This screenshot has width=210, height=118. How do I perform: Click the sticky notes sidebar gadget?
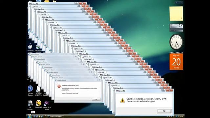click(x=176, y=14)
